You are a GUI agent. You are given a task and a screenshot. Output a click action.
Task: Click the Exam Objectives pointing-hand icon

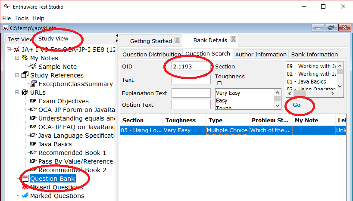[33, 101]
